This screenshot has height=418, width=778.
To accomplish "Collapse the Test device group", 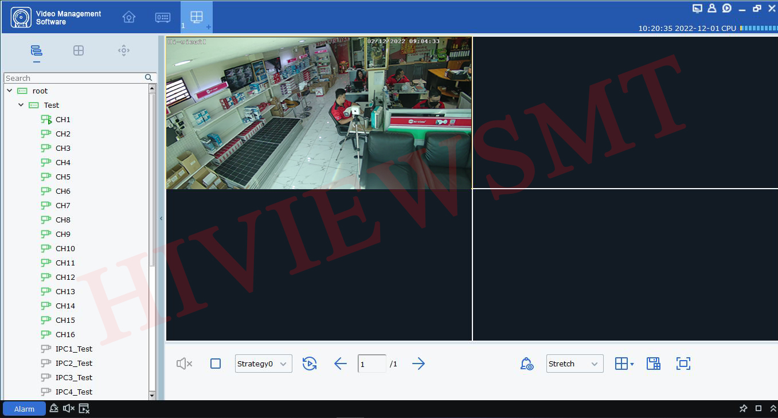I will click(21, 105).
